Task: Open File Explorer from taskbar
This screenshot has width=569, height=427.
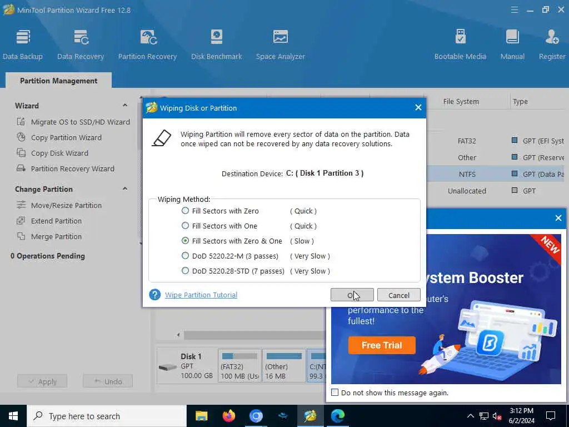Action: [201, 416]
